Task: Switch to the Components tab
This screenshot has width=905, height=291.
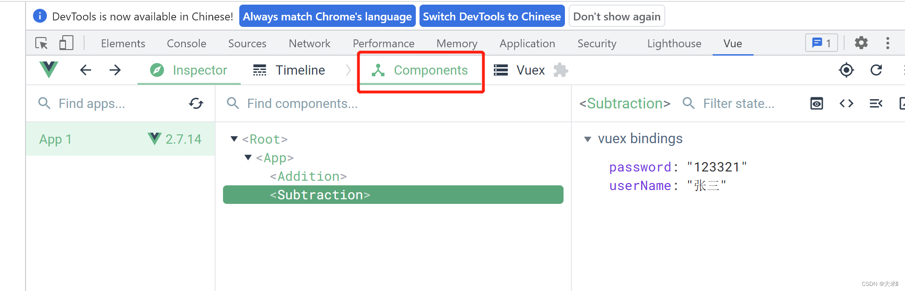Action: pos(420,70)
